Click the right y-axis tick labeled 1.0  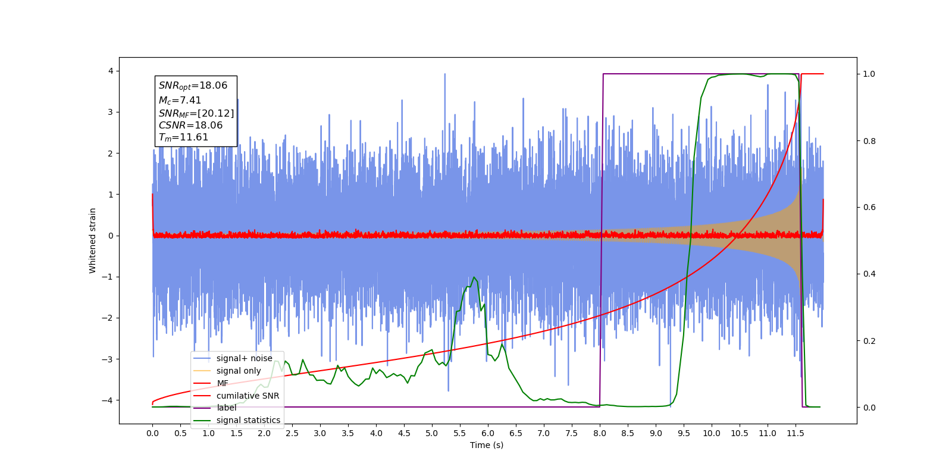pyautogui.click(x=869, y=74)
